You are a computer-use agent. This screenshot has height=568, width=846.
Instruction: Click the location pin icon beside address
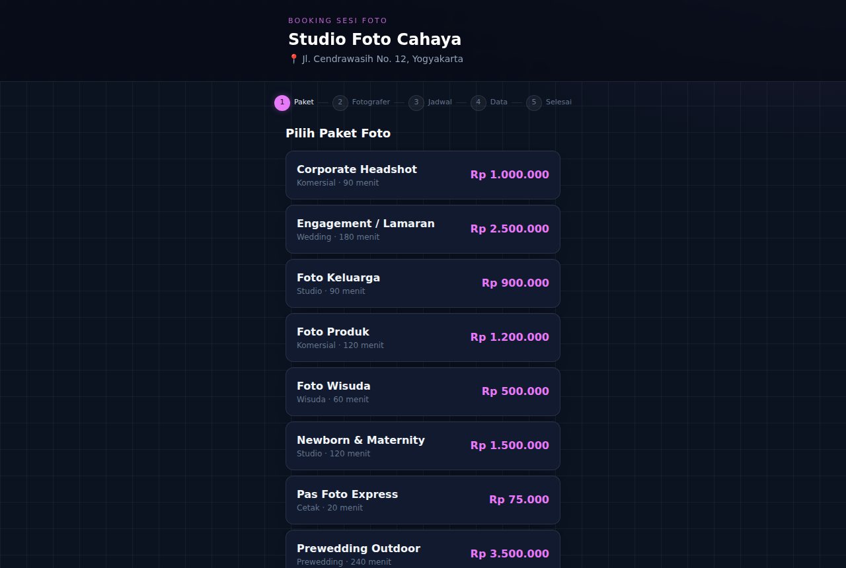tap(293, 59)
